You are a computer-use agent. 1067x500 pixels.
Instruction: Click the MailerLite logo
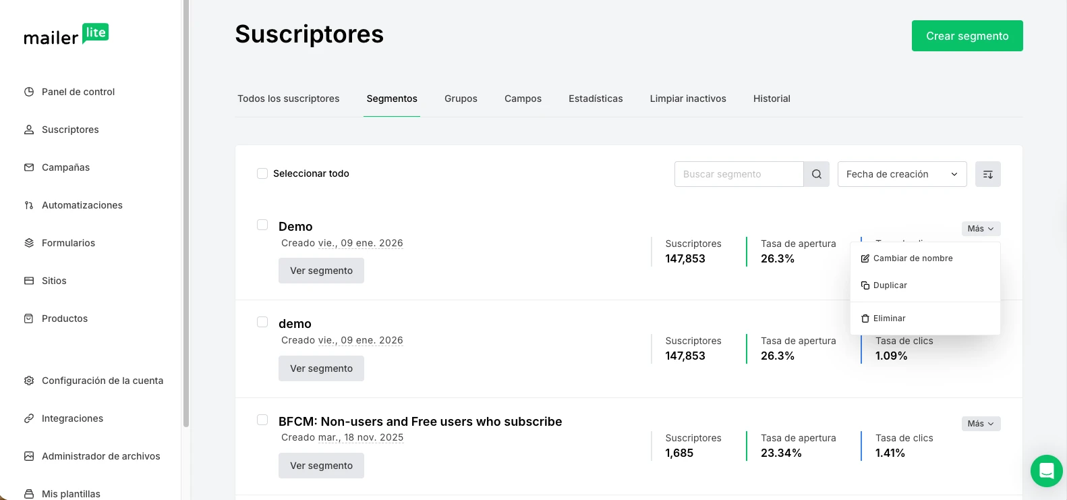66,35
